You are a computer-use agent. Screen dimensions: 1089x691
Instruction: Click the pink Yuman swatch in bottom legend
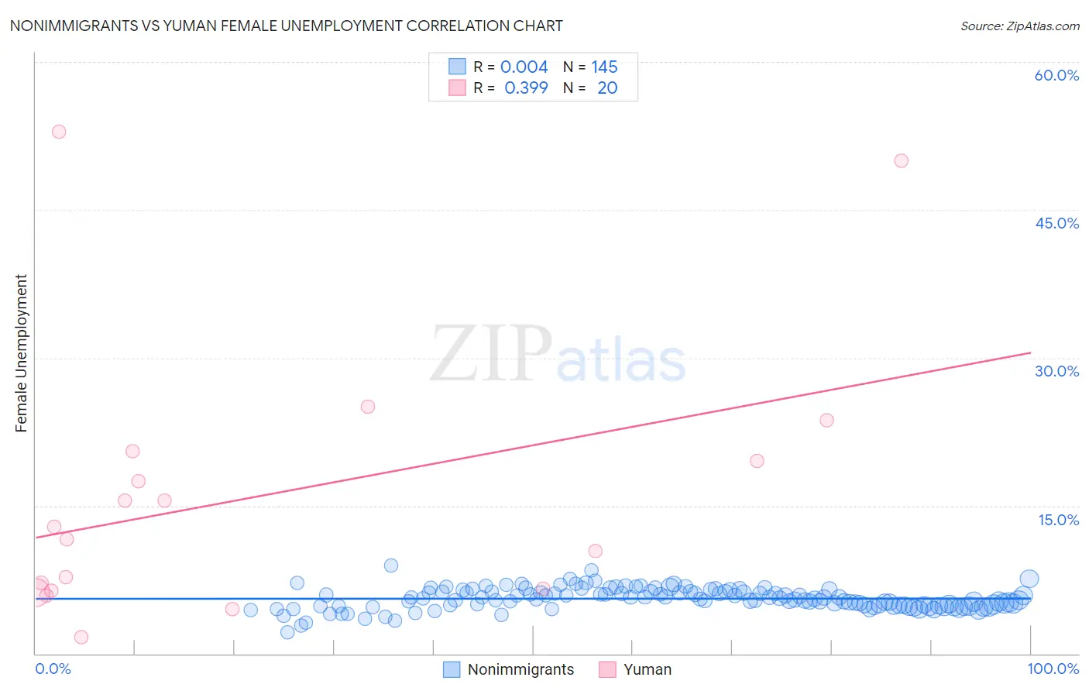[607, 669]
